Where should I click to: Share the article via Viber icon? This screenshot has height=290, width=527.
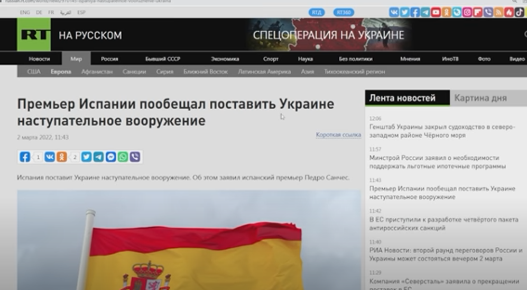coord(135,157)
